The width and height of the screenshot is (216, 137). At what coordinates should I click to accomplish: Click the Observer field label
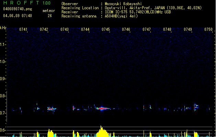click(x=70, y=4)
